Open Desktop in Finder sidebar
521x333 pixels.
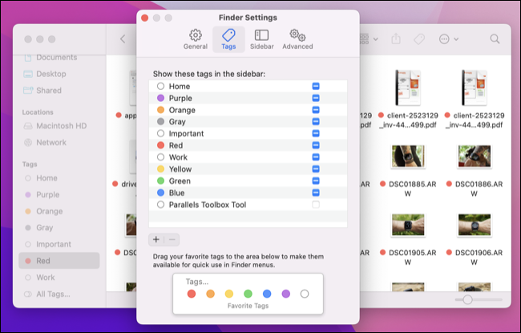click(x=45, y=74)
